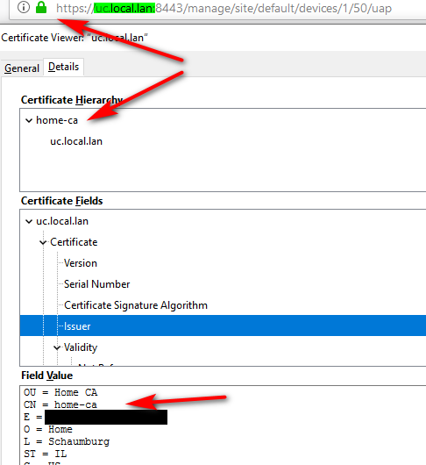Collapse the Validity tree node

point(57,347)
